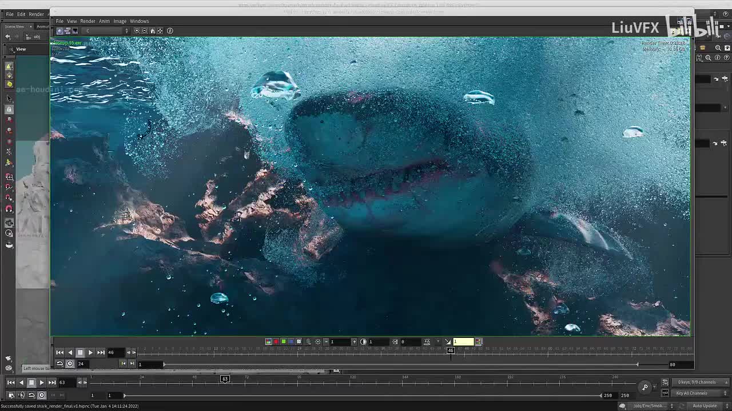The width and height of the screenshot is (732, 411).
Task: Open the MPlay File menu
Action: click(59, 21)
